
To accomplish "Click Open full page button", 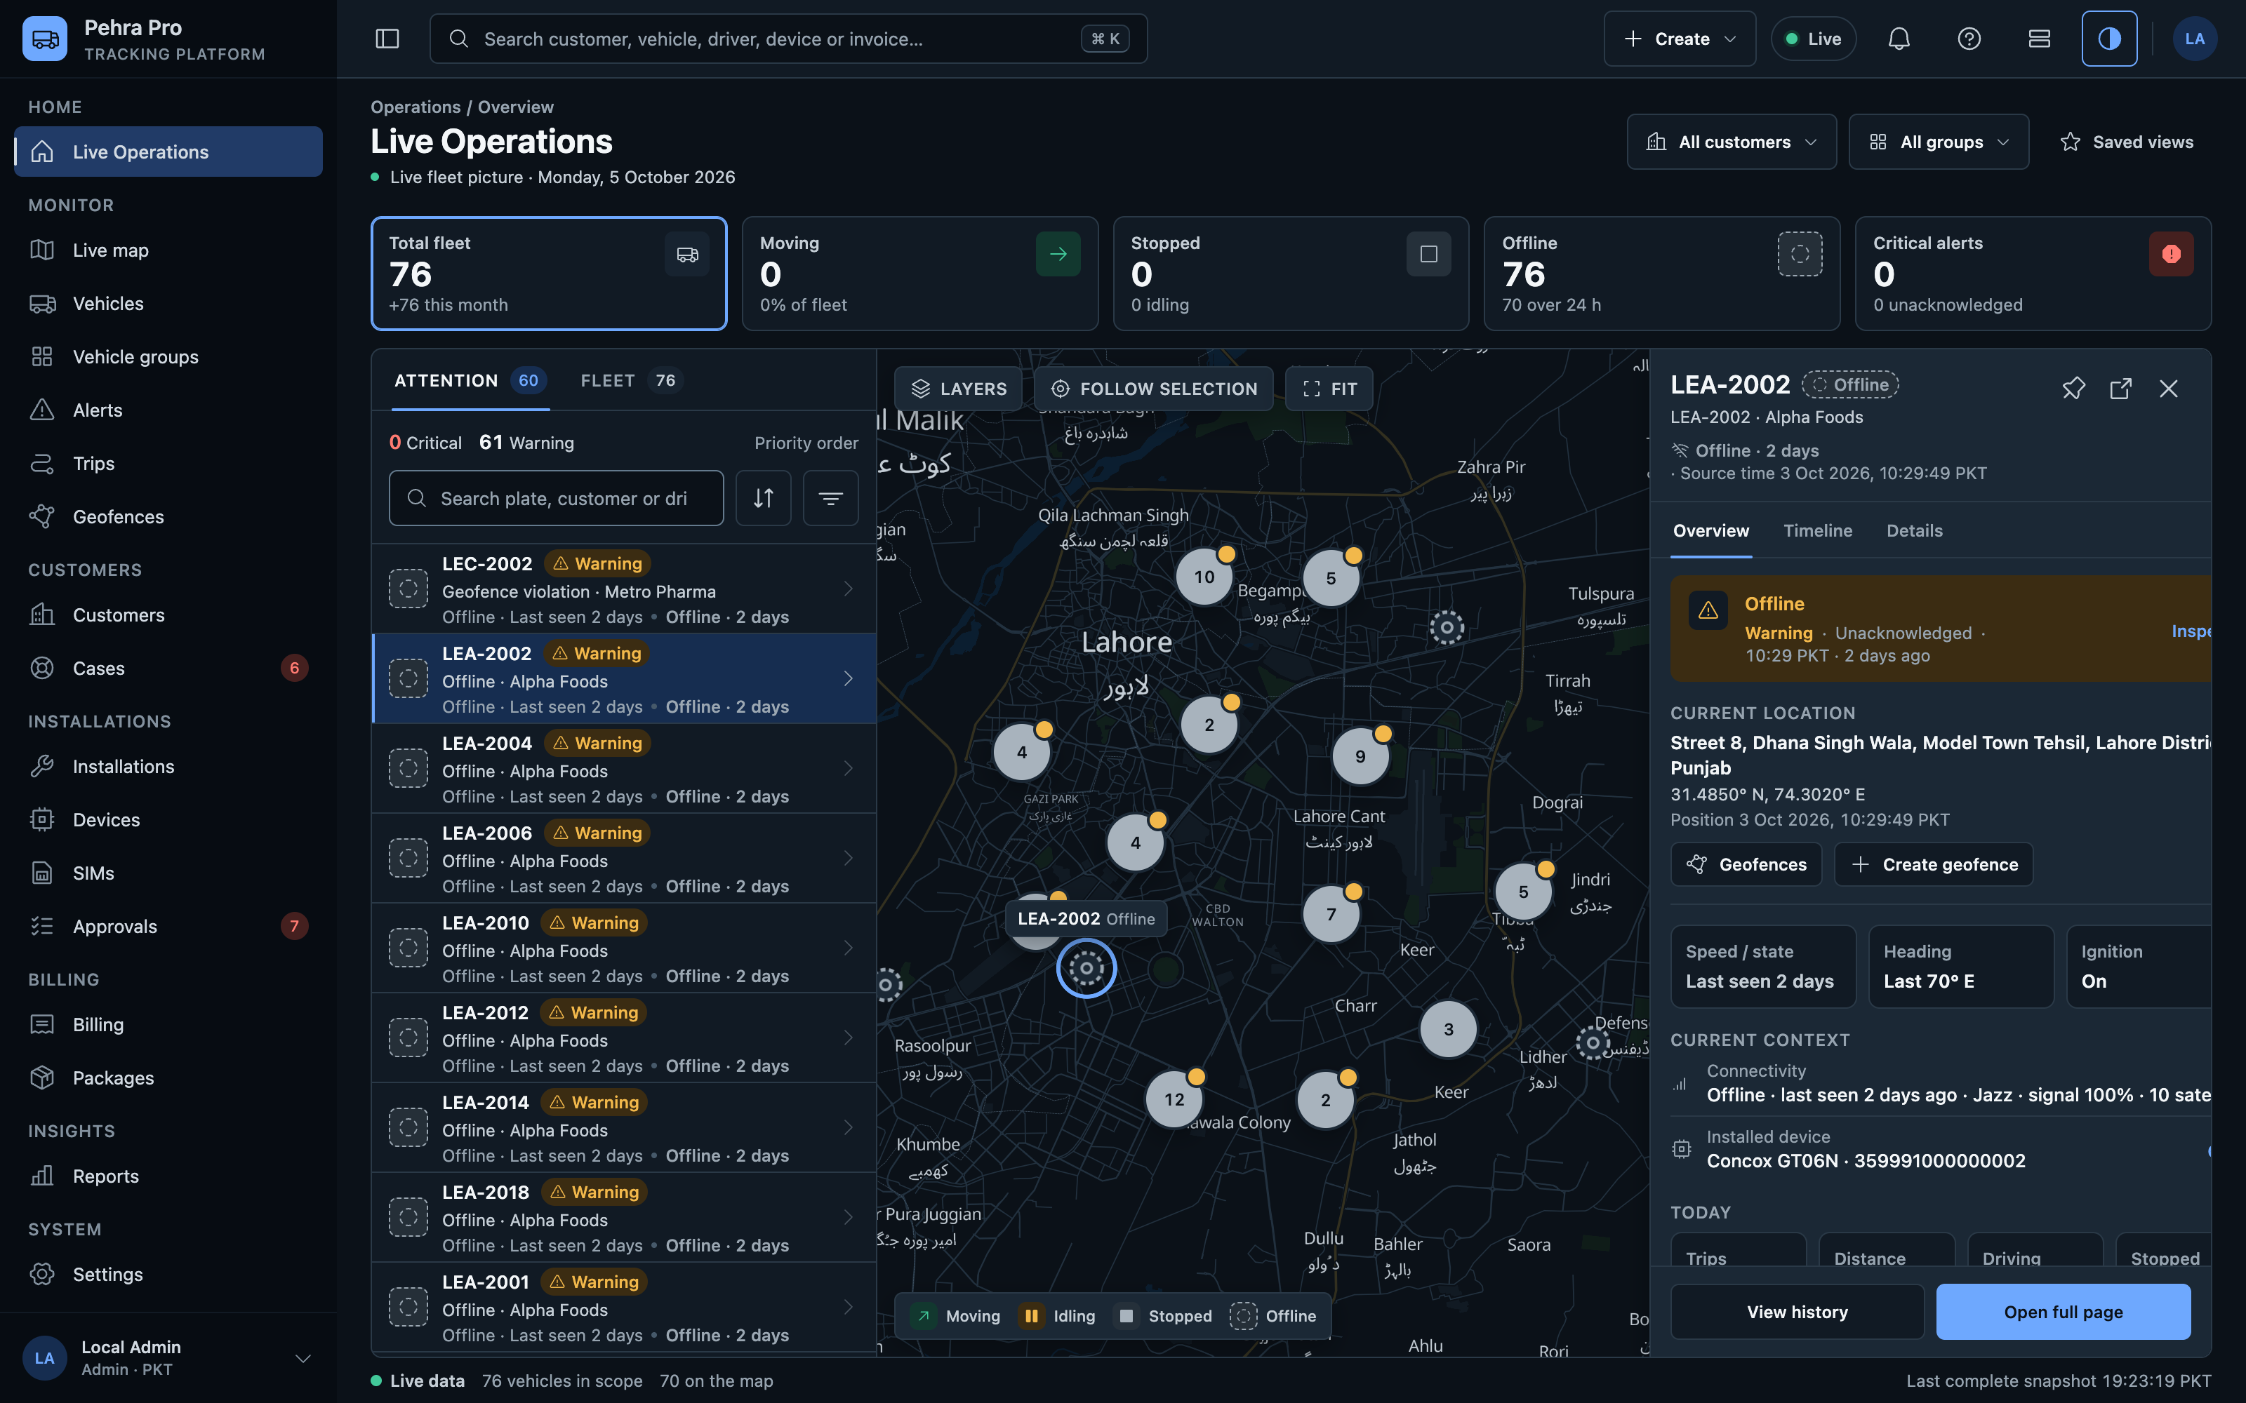I will point(2062,1312).
